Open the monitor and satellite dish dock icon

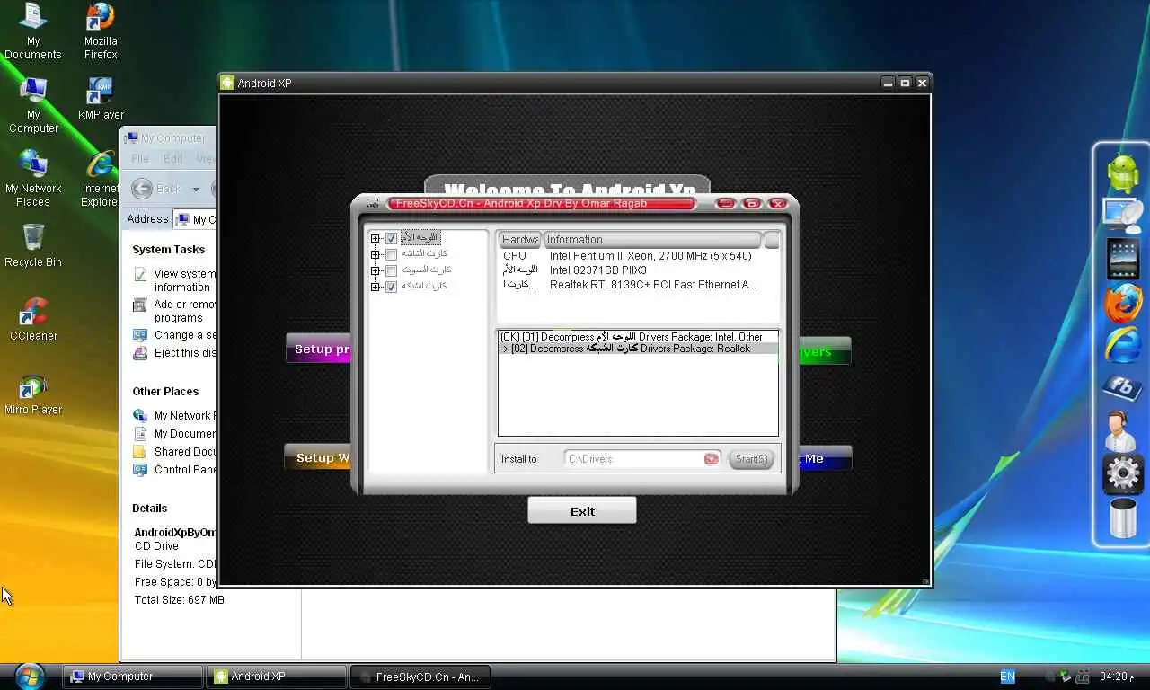coord(1122,216)
